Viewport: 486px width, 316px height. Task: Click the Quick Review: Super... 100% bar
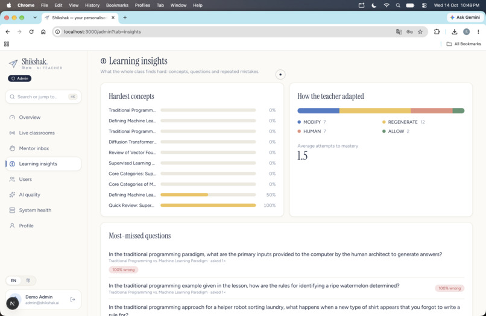click(x=208, y=205)
